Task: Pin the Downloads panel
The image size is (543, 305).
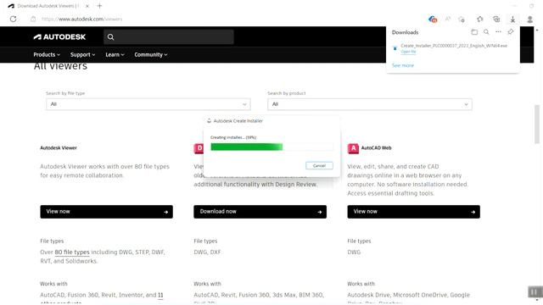Action: 511,32
